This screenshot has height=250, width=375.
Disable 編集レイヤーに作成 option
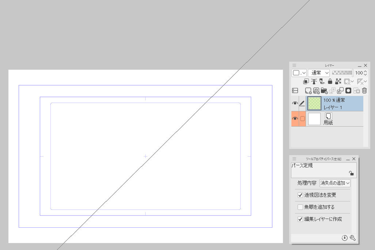pos(300,219)
